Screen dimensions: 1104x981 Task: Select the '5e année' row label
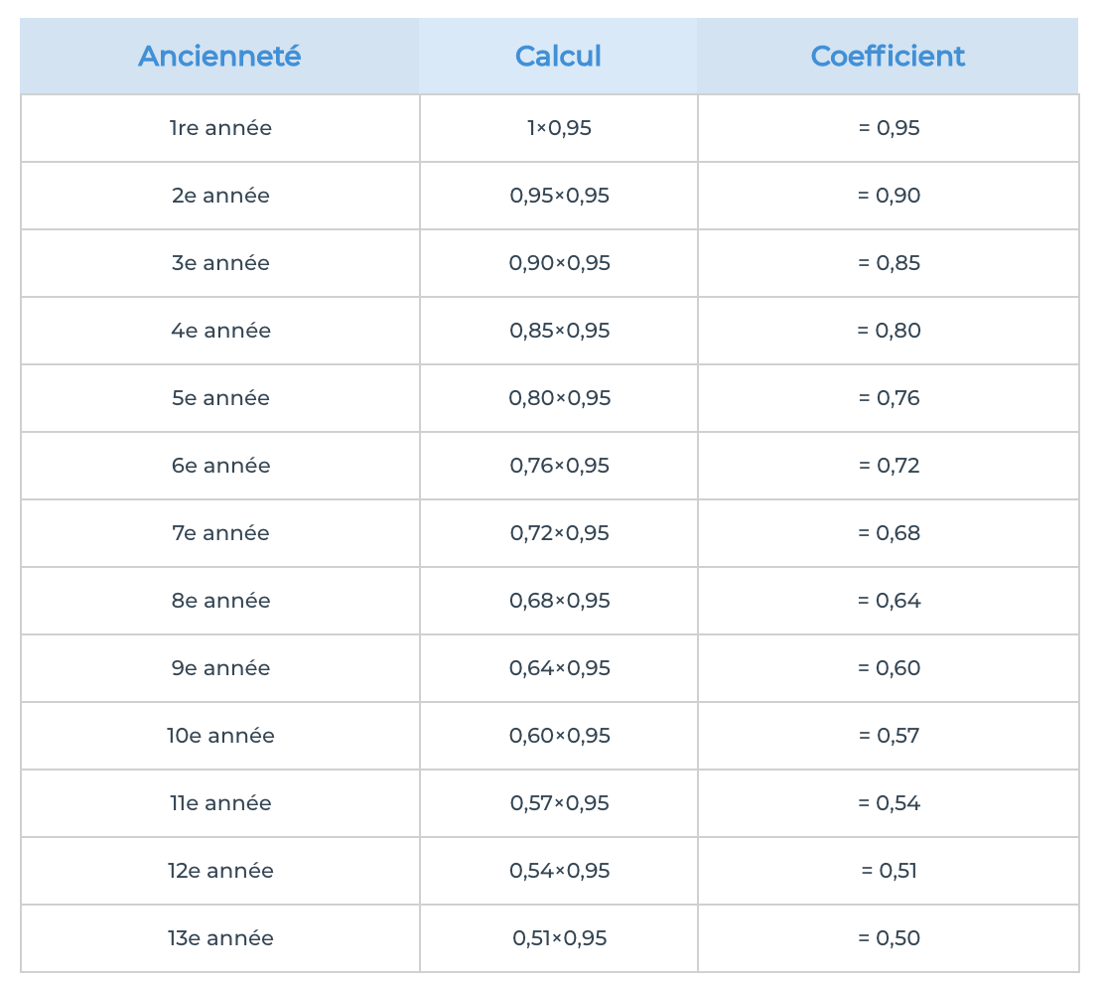pyautogui.click(x=220, y=398)
